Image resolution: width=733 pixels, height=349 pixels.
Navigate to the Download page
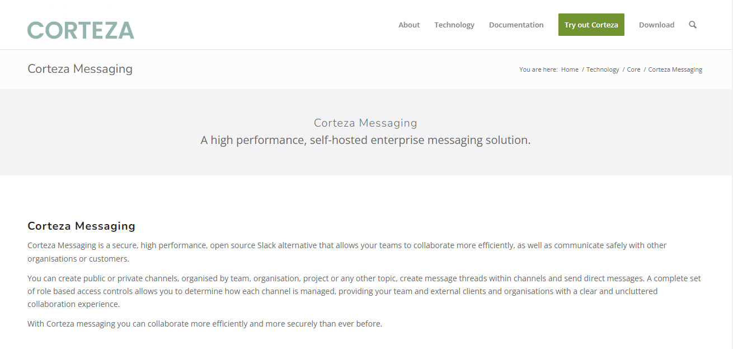tap(656, 25)
